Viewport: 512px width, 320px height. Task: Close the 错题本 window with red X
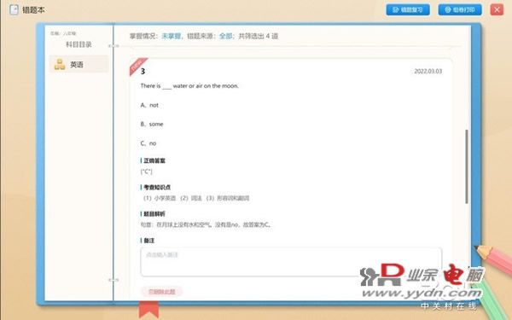click(497, 9)
